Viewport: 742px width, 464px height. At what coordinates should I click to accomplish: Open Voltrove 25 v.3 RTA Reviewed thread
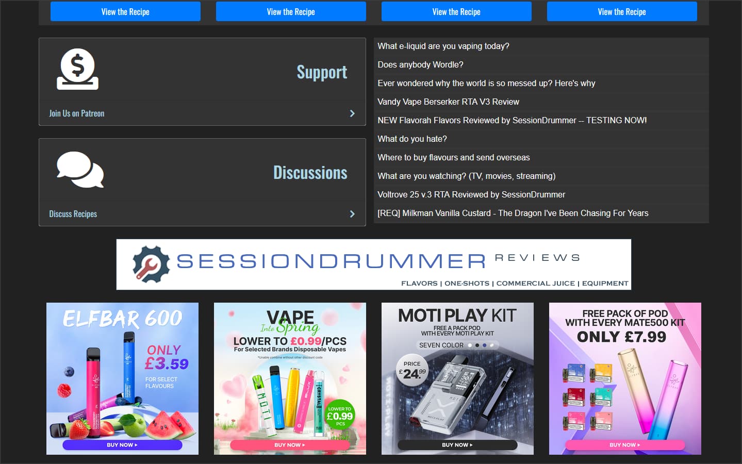(471, 195)
